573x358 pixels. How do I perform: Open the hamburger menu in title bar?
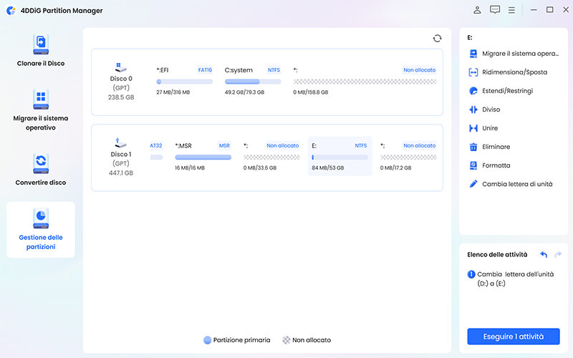tap(511, 10)
